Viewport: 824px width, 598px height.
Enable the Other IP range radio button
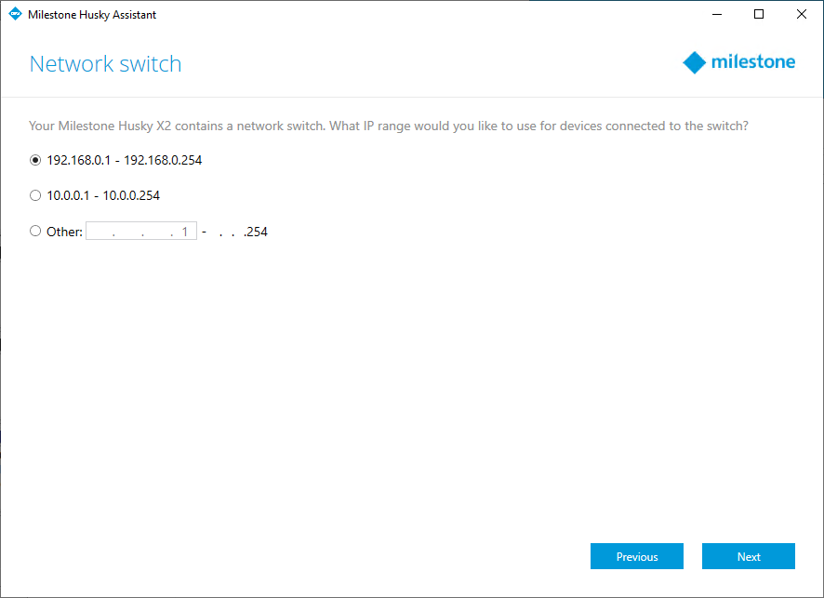pyautogui.click(x=35, y=232)
